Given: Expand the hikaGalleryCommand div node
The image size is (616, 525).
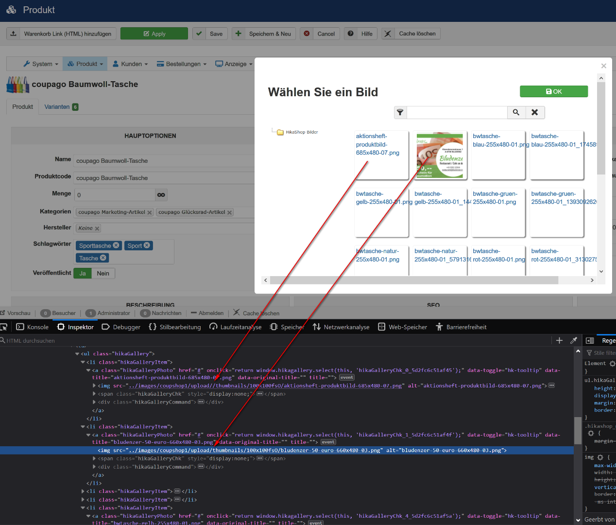Looking at the screenshot, I should point(94,402).
